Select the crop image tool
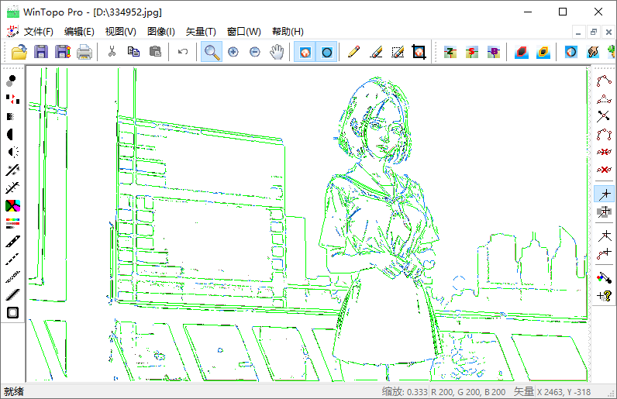The height and width of the screenshot is (399, 617). tap(419, 52)
